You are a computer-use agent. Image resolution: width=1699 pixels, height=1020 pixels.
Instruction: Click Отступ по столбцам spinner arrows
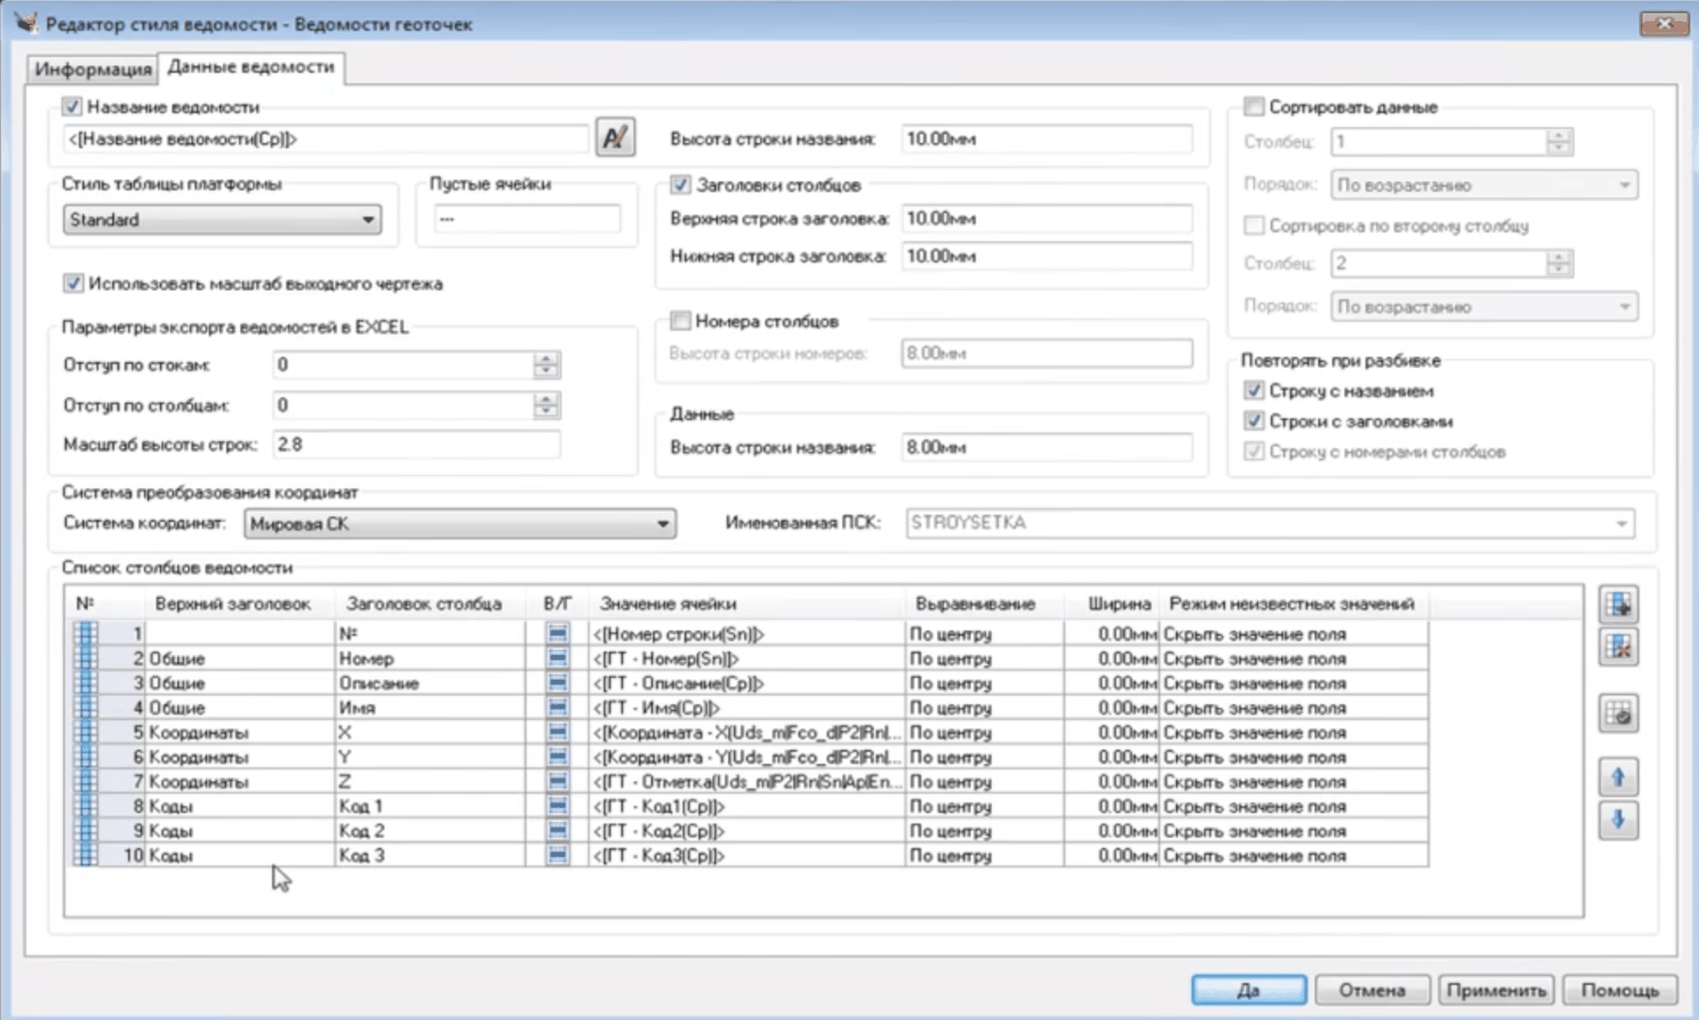[x=546, y=405]
